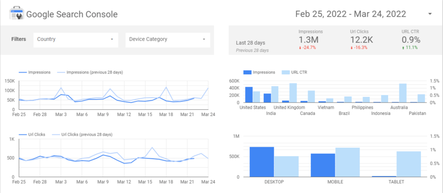Viewport: 443px width, 193px height.
Task: Toggle Url Clicks (previous 28 days) legend
Action: [82, 134]
